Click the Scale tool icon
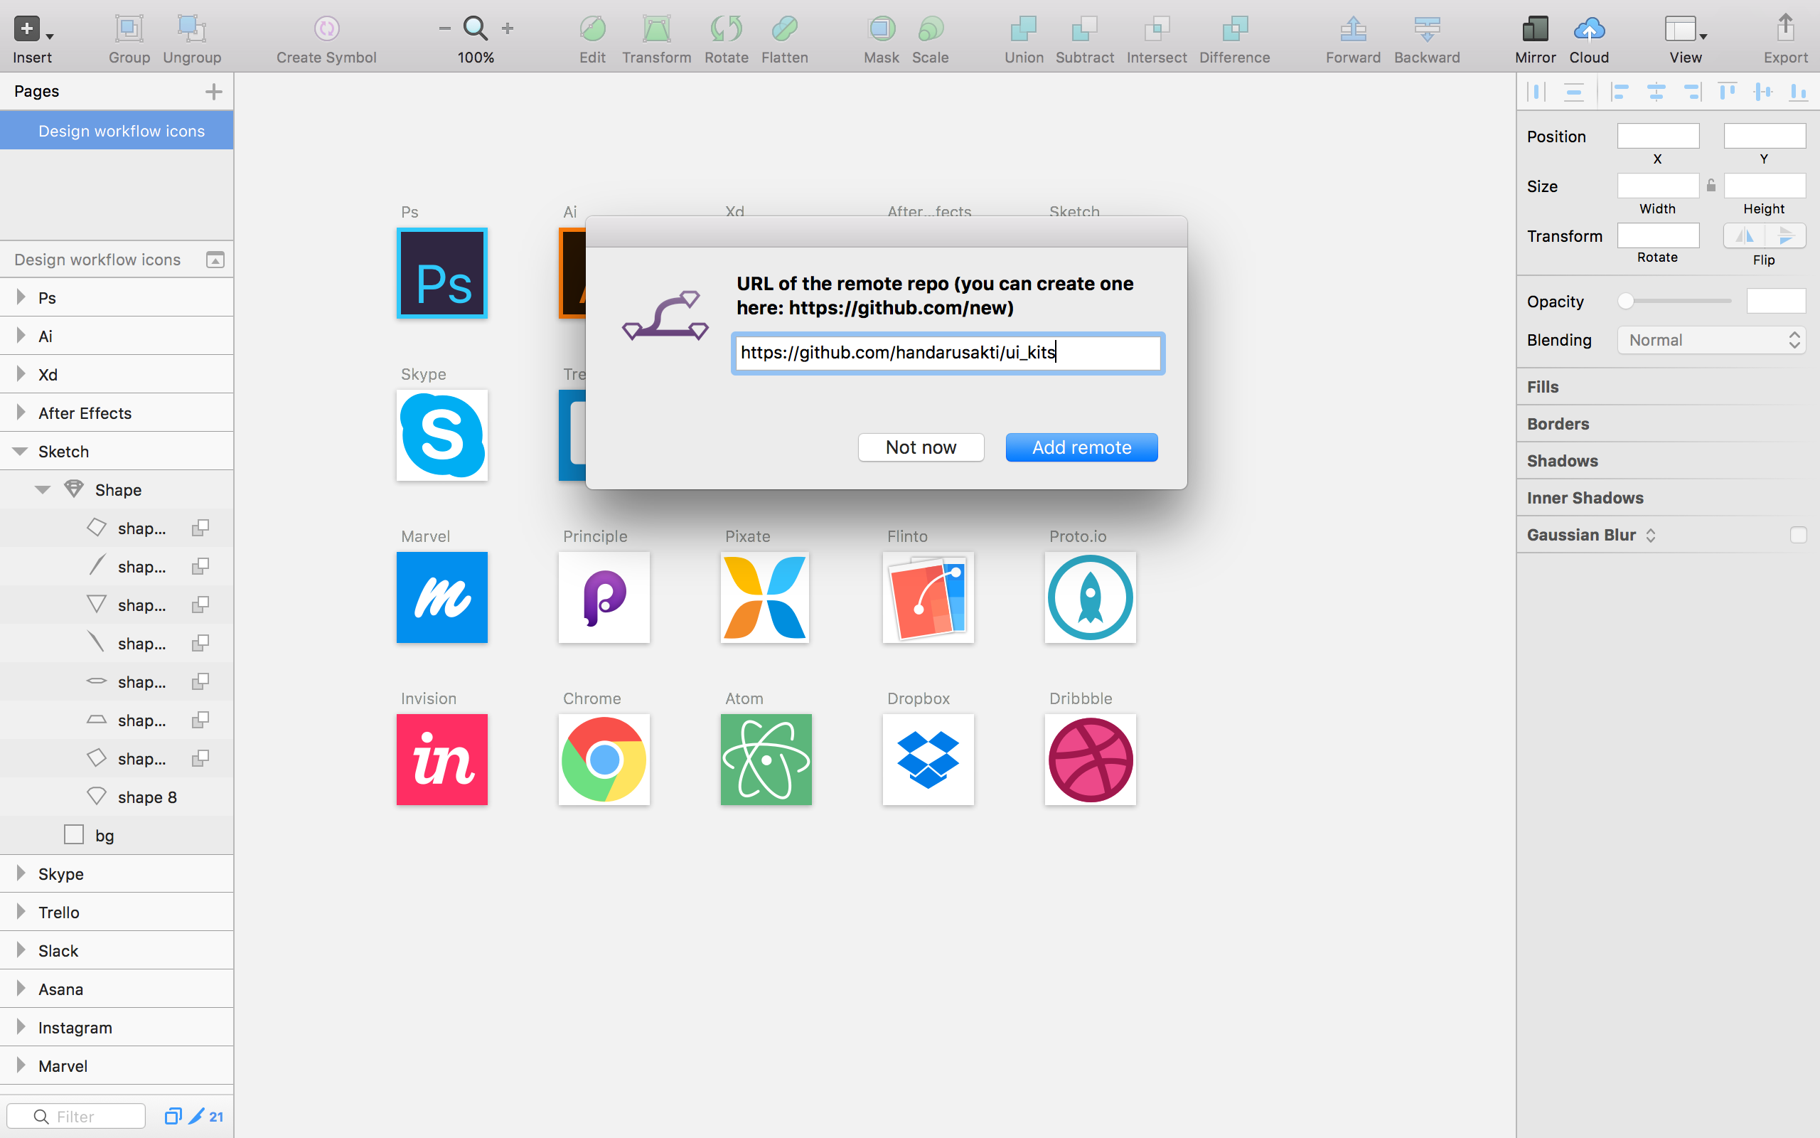The height and width of the screenshot is (1138, 1820). pos(931,28)
